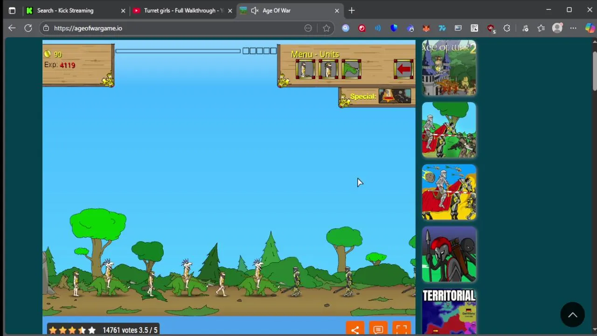Rate the game with the fifth star

coord(92,330)
